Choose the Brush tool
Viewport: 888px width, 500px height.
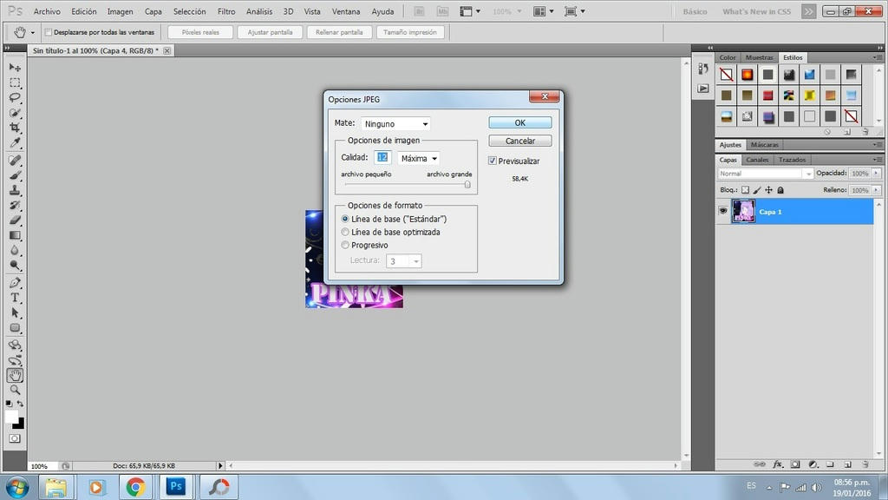[x=15, y=175]
